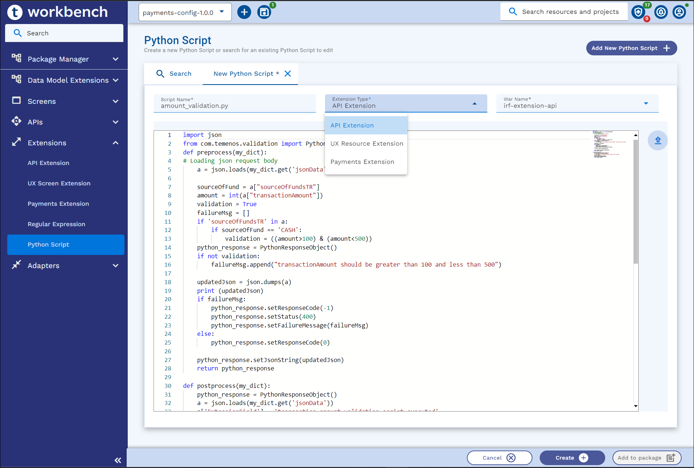Image resolution: width=694 pixels, height=468 pixels.
Task: Select Payments Extension from dropdown list
Action: [362, 162]
